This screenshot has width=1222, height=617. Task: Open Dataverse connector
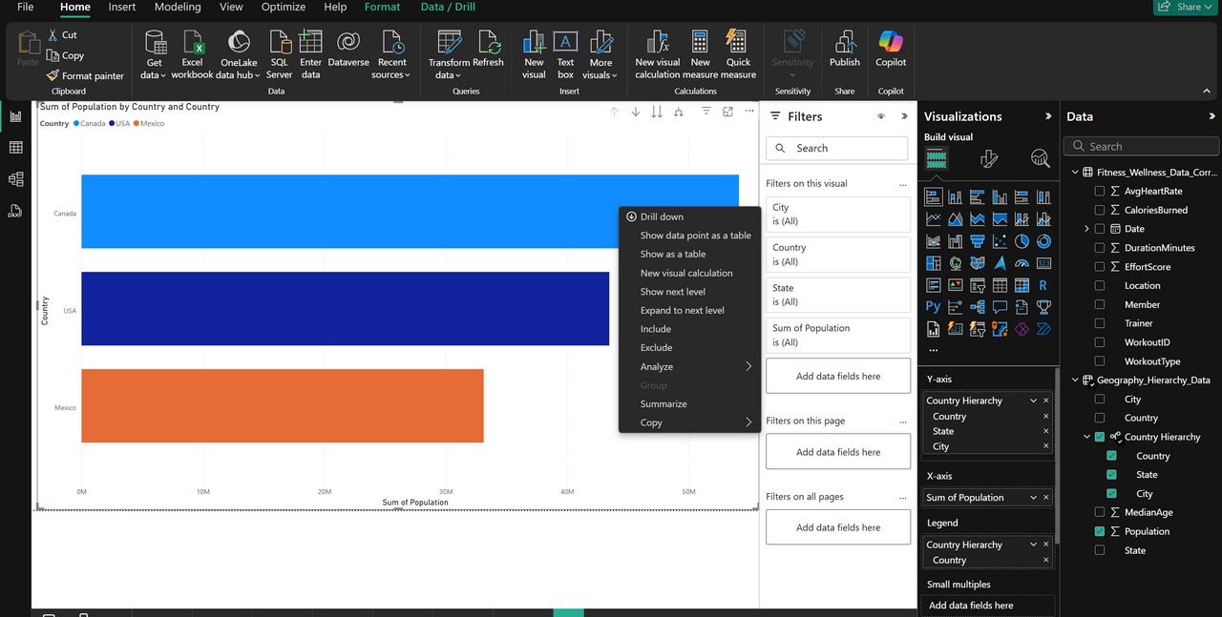point(348,50)
